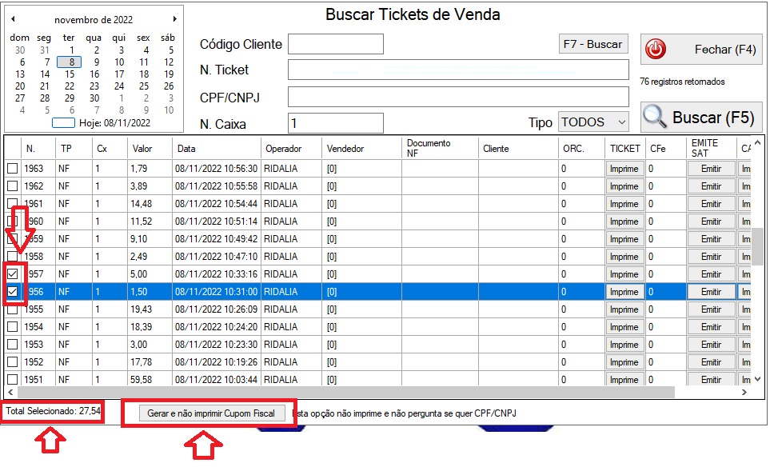The height and width of the screenshot is (467, 770).
Task: Check the box for ticket 1951
Action: pos(13,380)
